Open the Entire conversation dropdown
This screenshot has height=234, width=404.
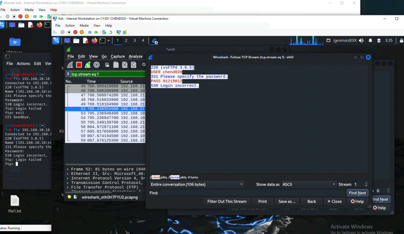197,184
